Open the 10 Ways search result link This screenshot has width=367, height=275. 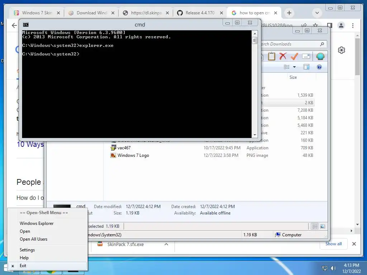30,144
